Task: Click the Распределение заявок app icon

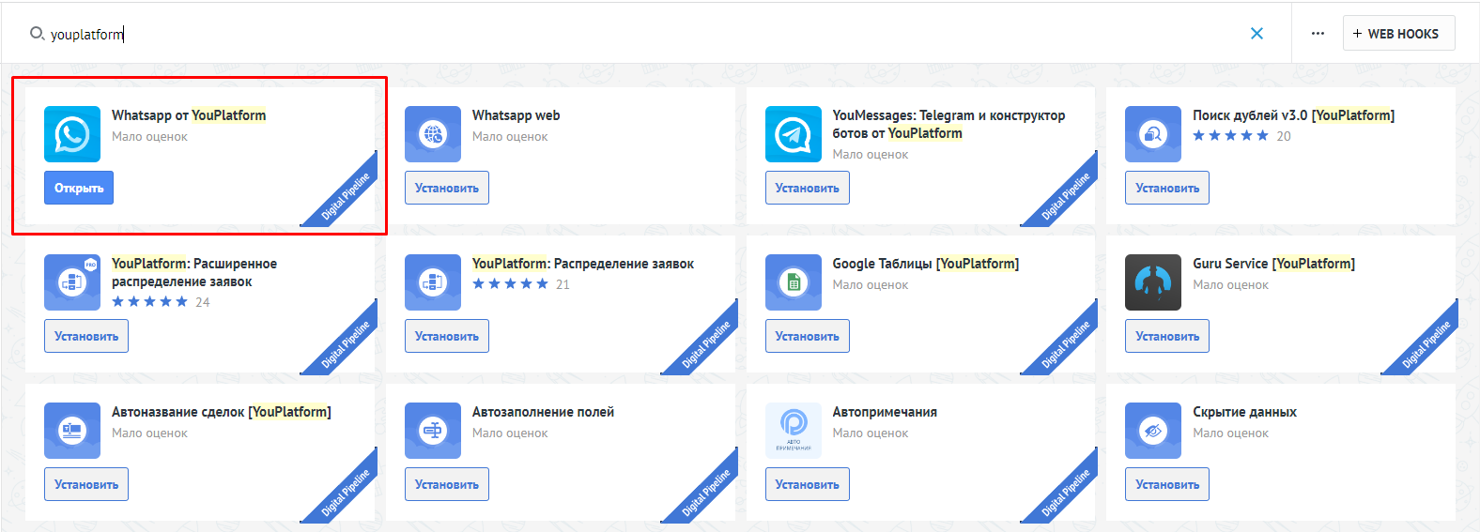Action: [433, 282]
